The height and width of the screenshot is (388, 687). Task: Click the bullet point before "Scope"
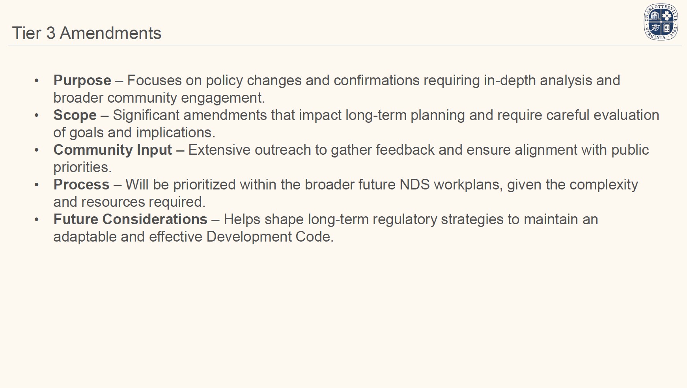tap(37, 116)
